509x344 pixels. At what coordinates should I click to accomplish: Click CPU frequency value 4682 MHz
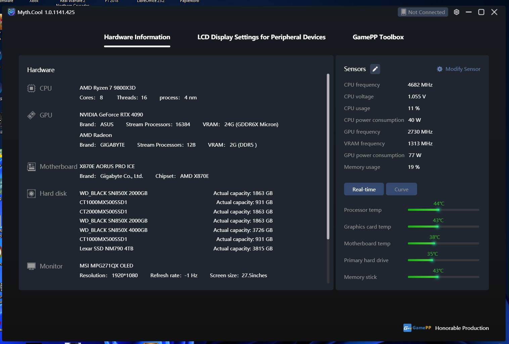pyautogui.click(x=420, y=85)
